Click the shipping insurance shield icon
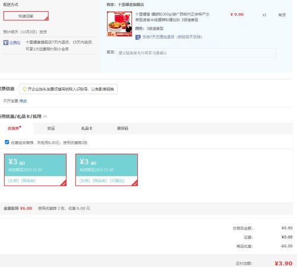297x267 pixels. pyautogui.click(x=6, y=43)
